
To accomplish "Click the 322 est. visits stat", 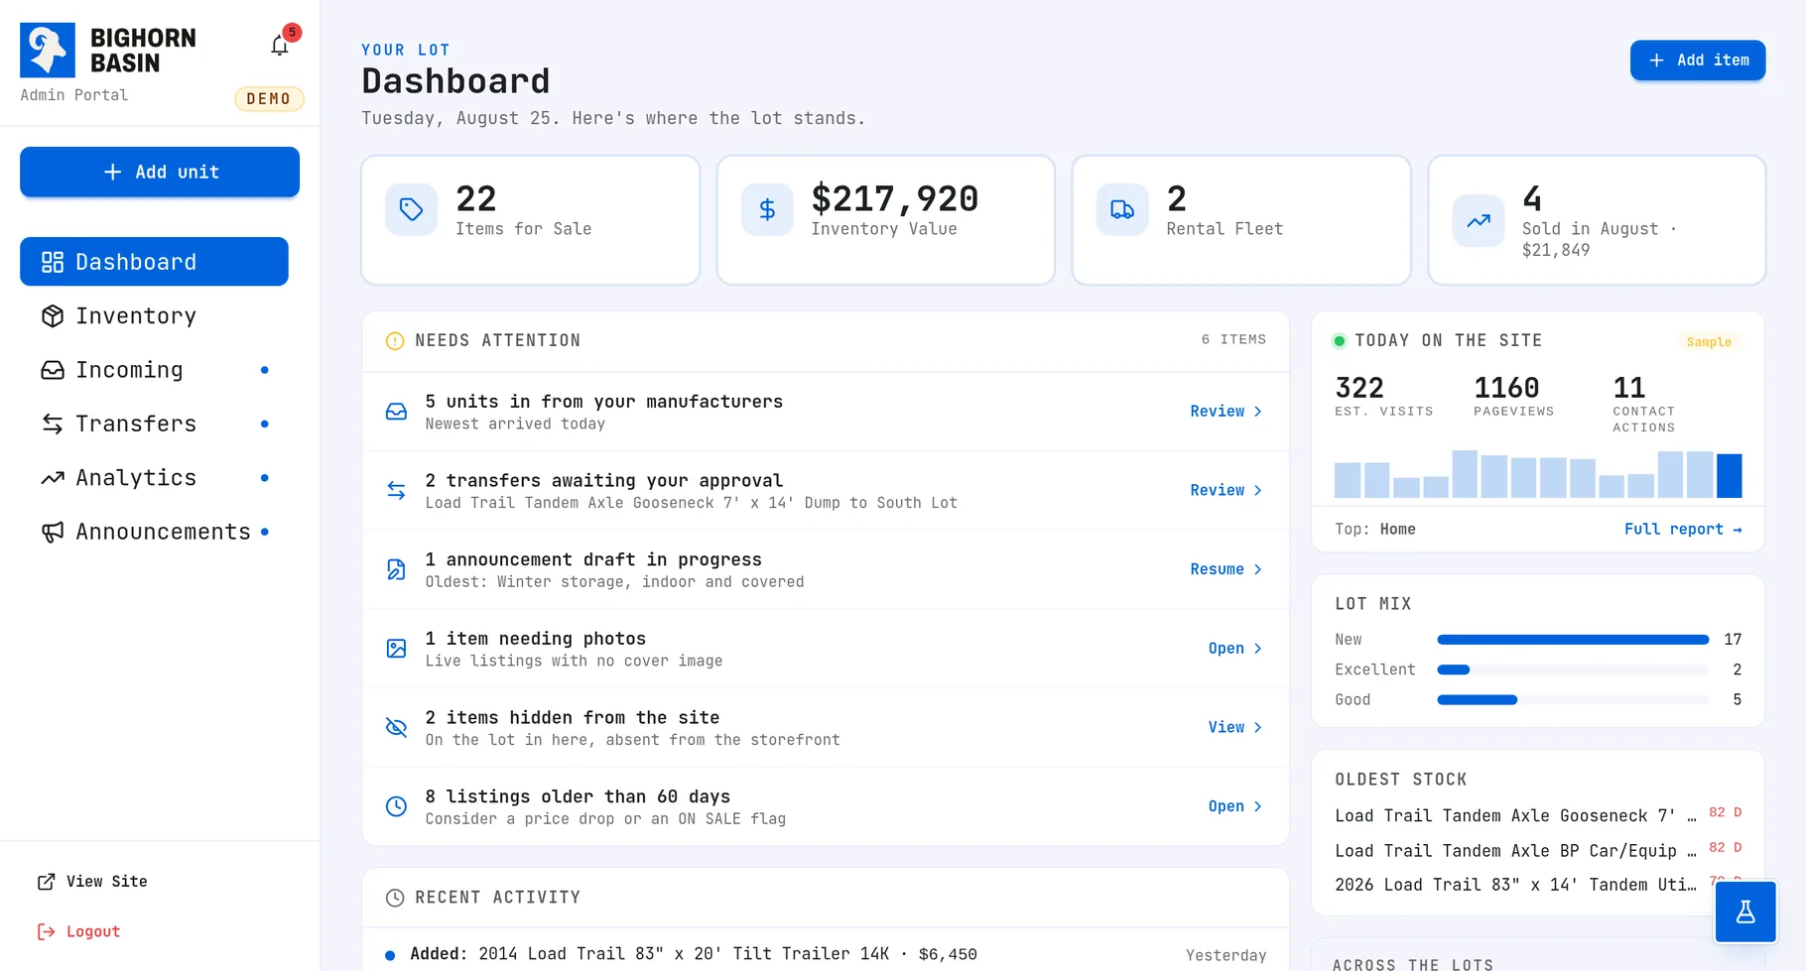I will coord(1384,396).
